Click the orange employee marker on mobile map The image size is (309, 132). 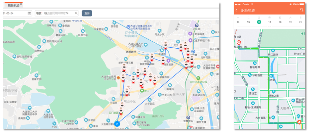(x=299, y=122)
